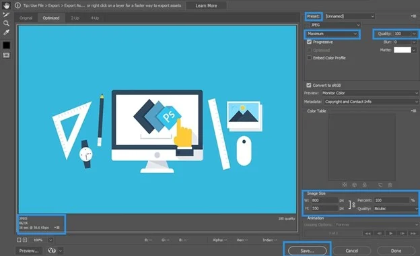Click the previous frame button
420x256 pixels.
(380, 234)
